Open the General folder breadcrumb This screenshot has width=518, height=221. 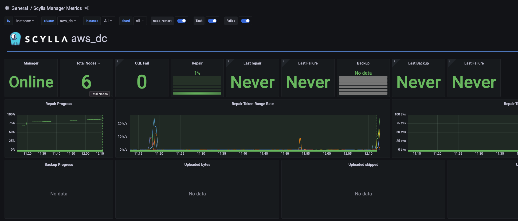[x=20, y=8]
